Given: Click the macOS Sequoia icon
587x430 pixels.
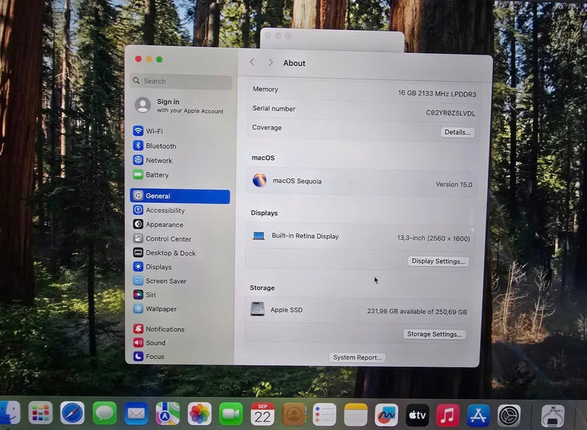Looking at the screenshot, I should click(259, 180).
